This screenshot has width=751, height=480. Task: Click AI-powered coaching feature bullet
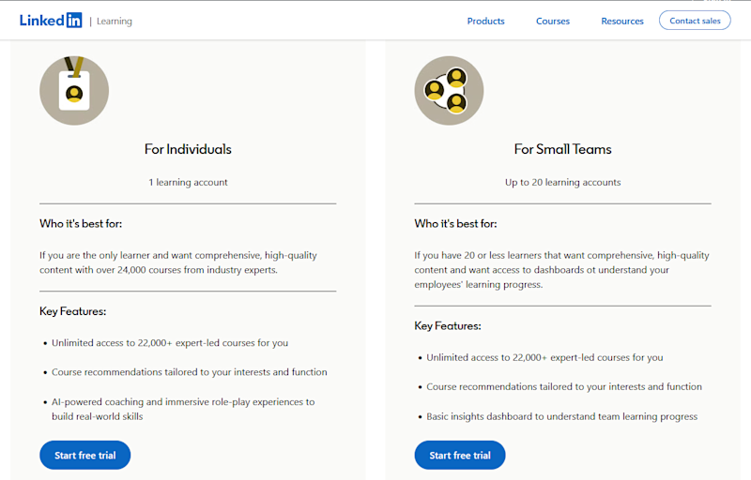pyautogui.click(x=183, y=410)
